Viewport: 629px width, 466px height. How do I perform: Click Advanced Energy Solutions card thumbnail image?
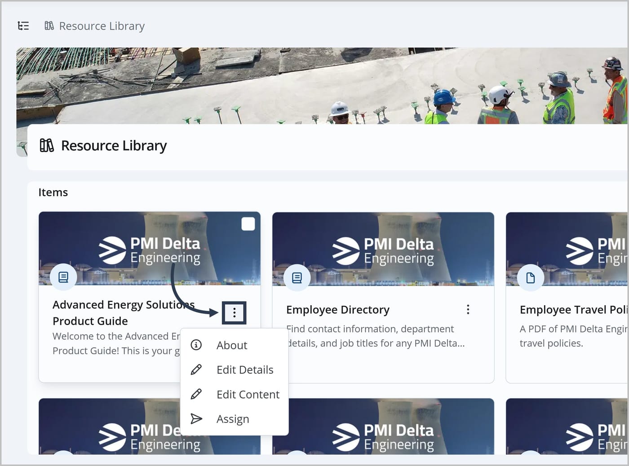[x=150, y=248]
